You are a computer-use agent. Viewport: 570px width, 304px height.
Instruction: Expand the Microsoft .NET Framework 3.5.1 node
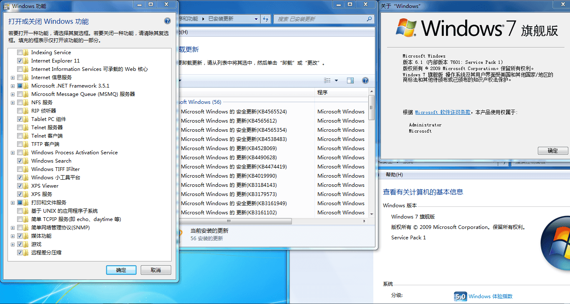(x=13, y=85)
